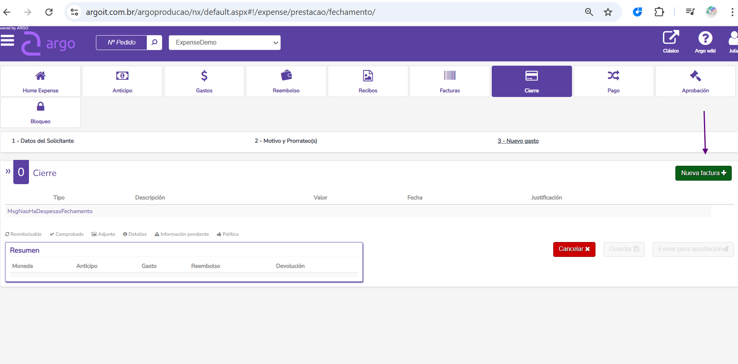
Task: Open the Facturas barcode module
Action: pos(449,81)
